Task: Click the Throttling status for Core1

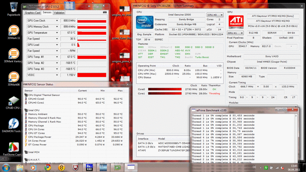Action: click(x=214, y=93)
